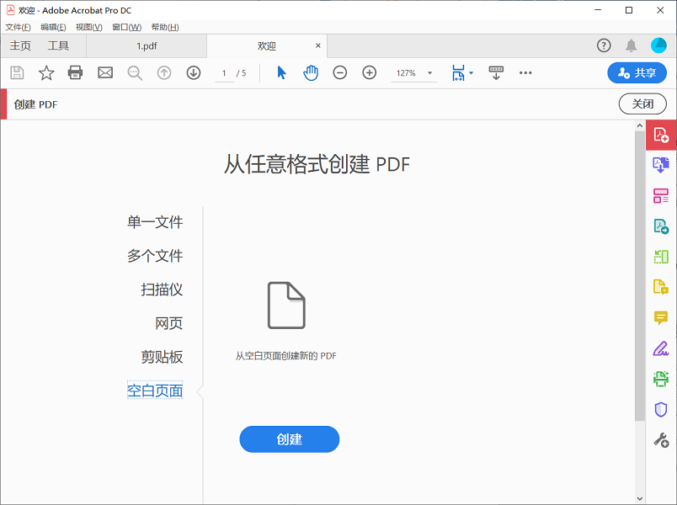Image resolution: width=677 pixels, height=505 pixels.
Task: Open the account profile avatar
Action: point(658,45)
